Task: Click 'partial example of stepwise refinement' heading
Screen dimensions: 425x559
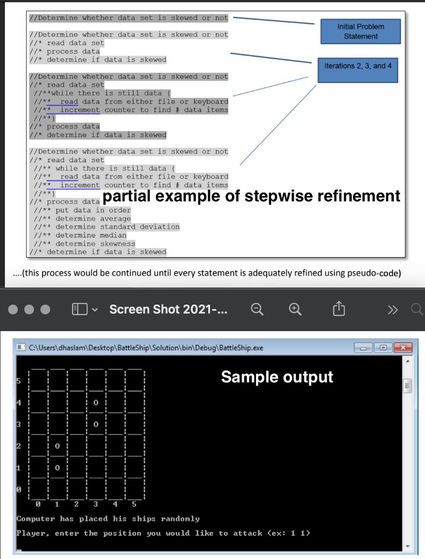Action: point(252,196)
